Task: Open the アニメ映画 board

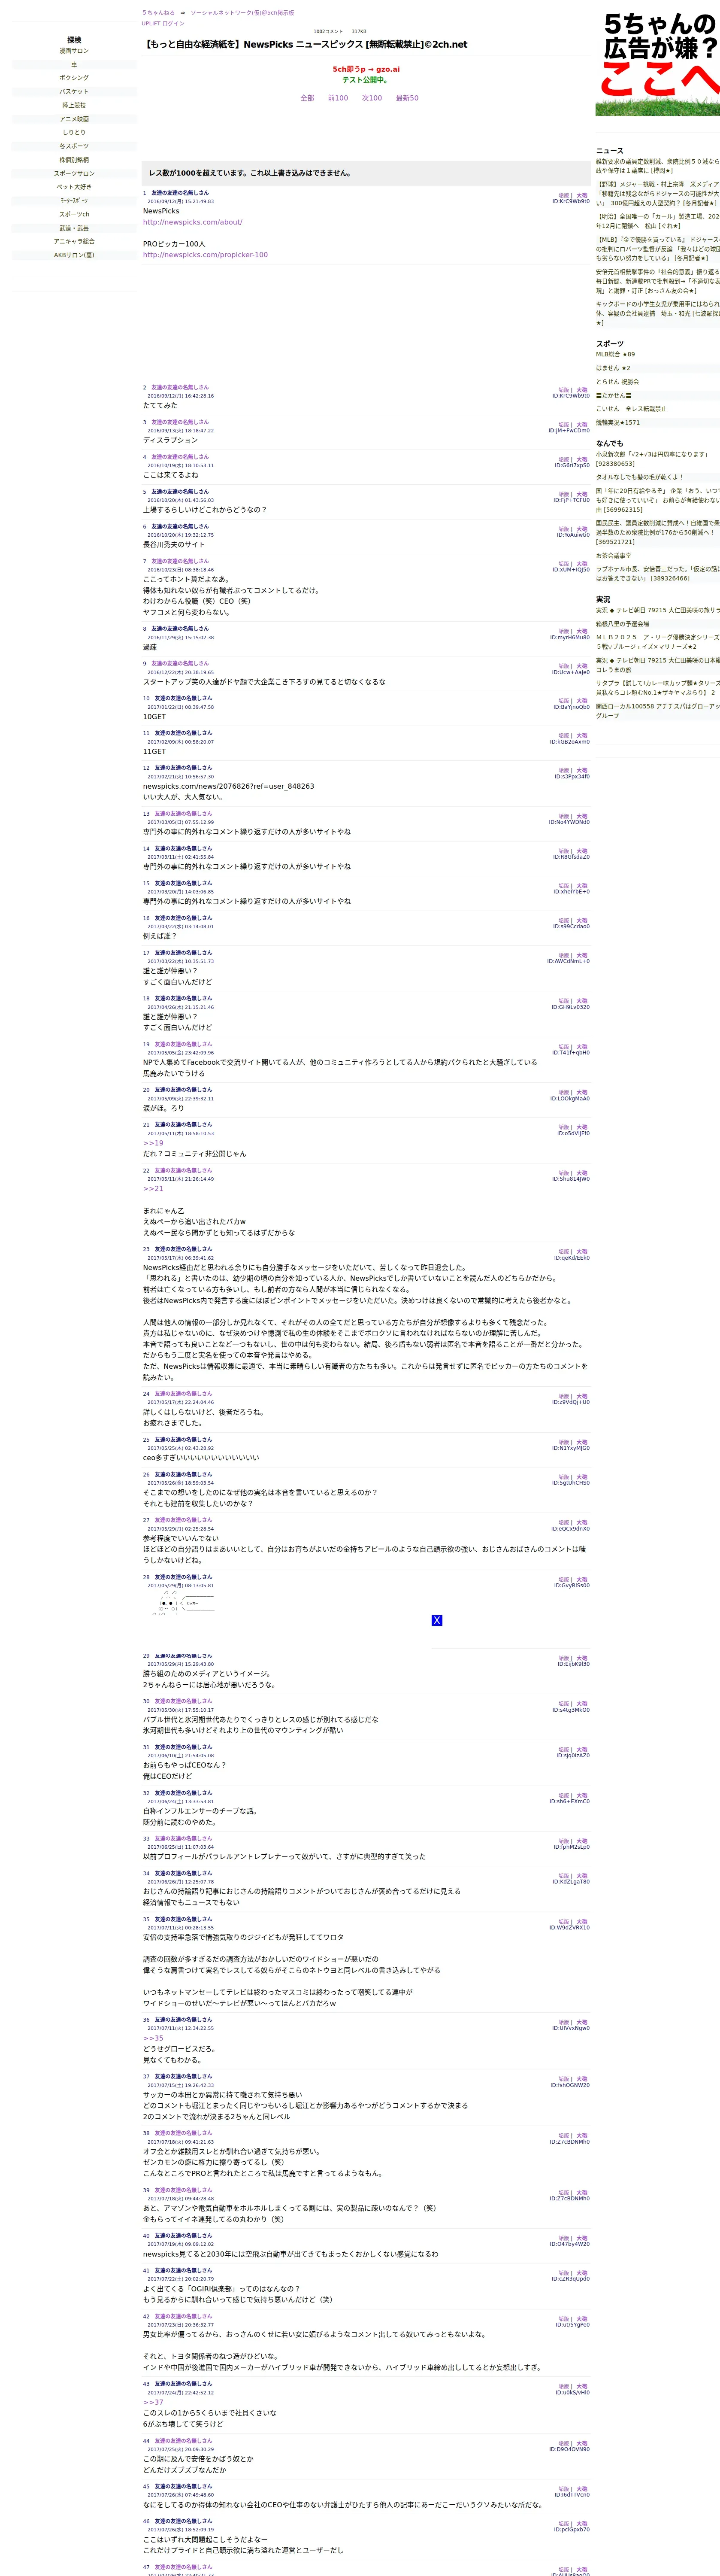Action: (74, 119)
